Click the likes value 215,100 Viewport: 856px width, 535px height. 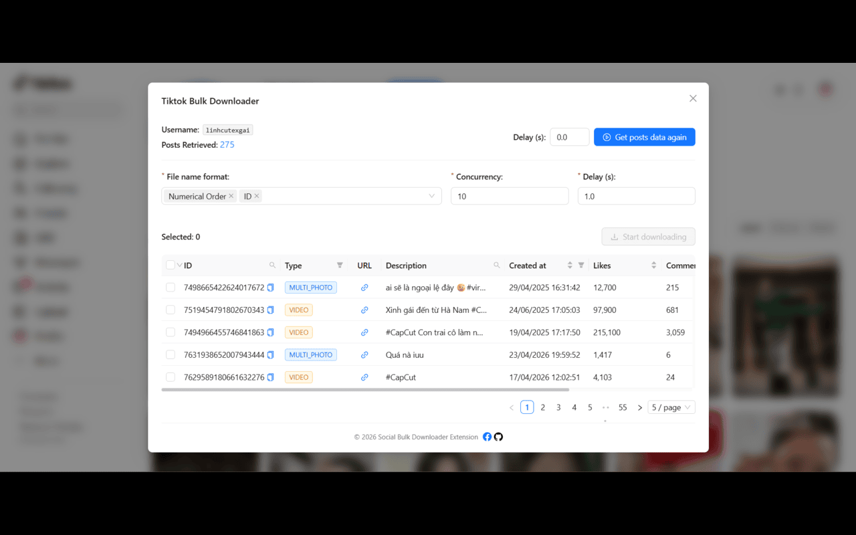[x=607, y=332]
